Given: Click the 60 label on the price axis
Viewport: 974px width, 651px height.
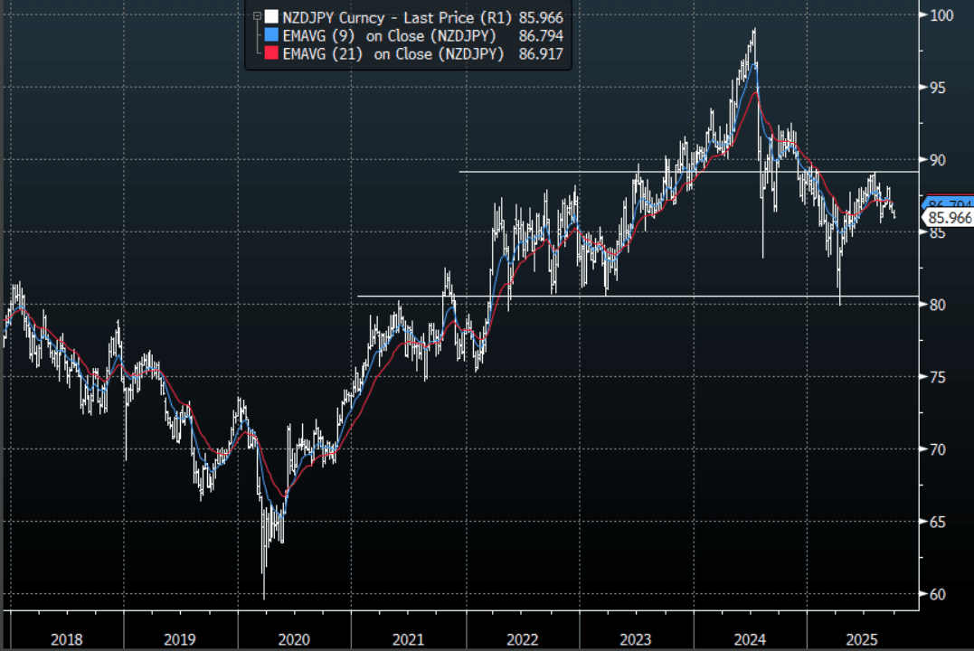Looking at the screenshot, I should click(x=937, y=594).
